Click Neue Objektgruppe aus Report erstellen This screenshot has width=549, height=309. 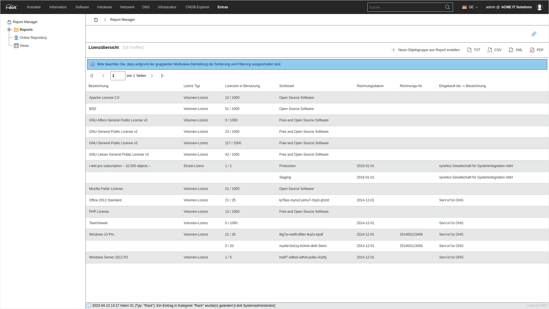425,50
